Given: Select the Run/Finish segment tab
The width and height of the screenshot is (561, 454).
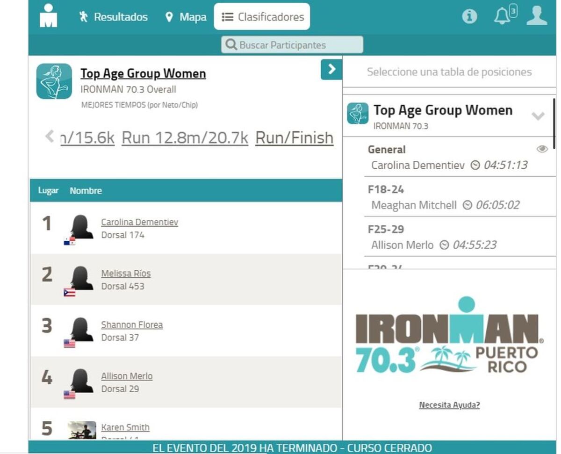Looking at the screenshot, I should (294, 137).
